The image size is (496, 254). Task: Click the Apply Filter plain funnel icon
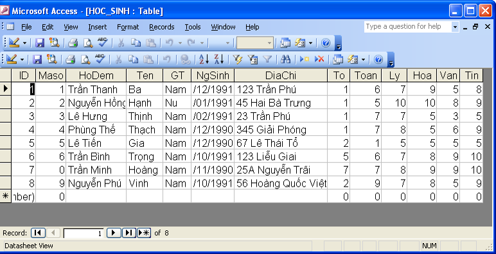267,59
